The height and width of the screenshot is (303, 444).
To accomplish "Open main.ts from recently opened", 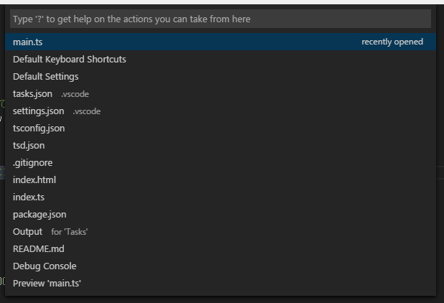I will 221,42.
